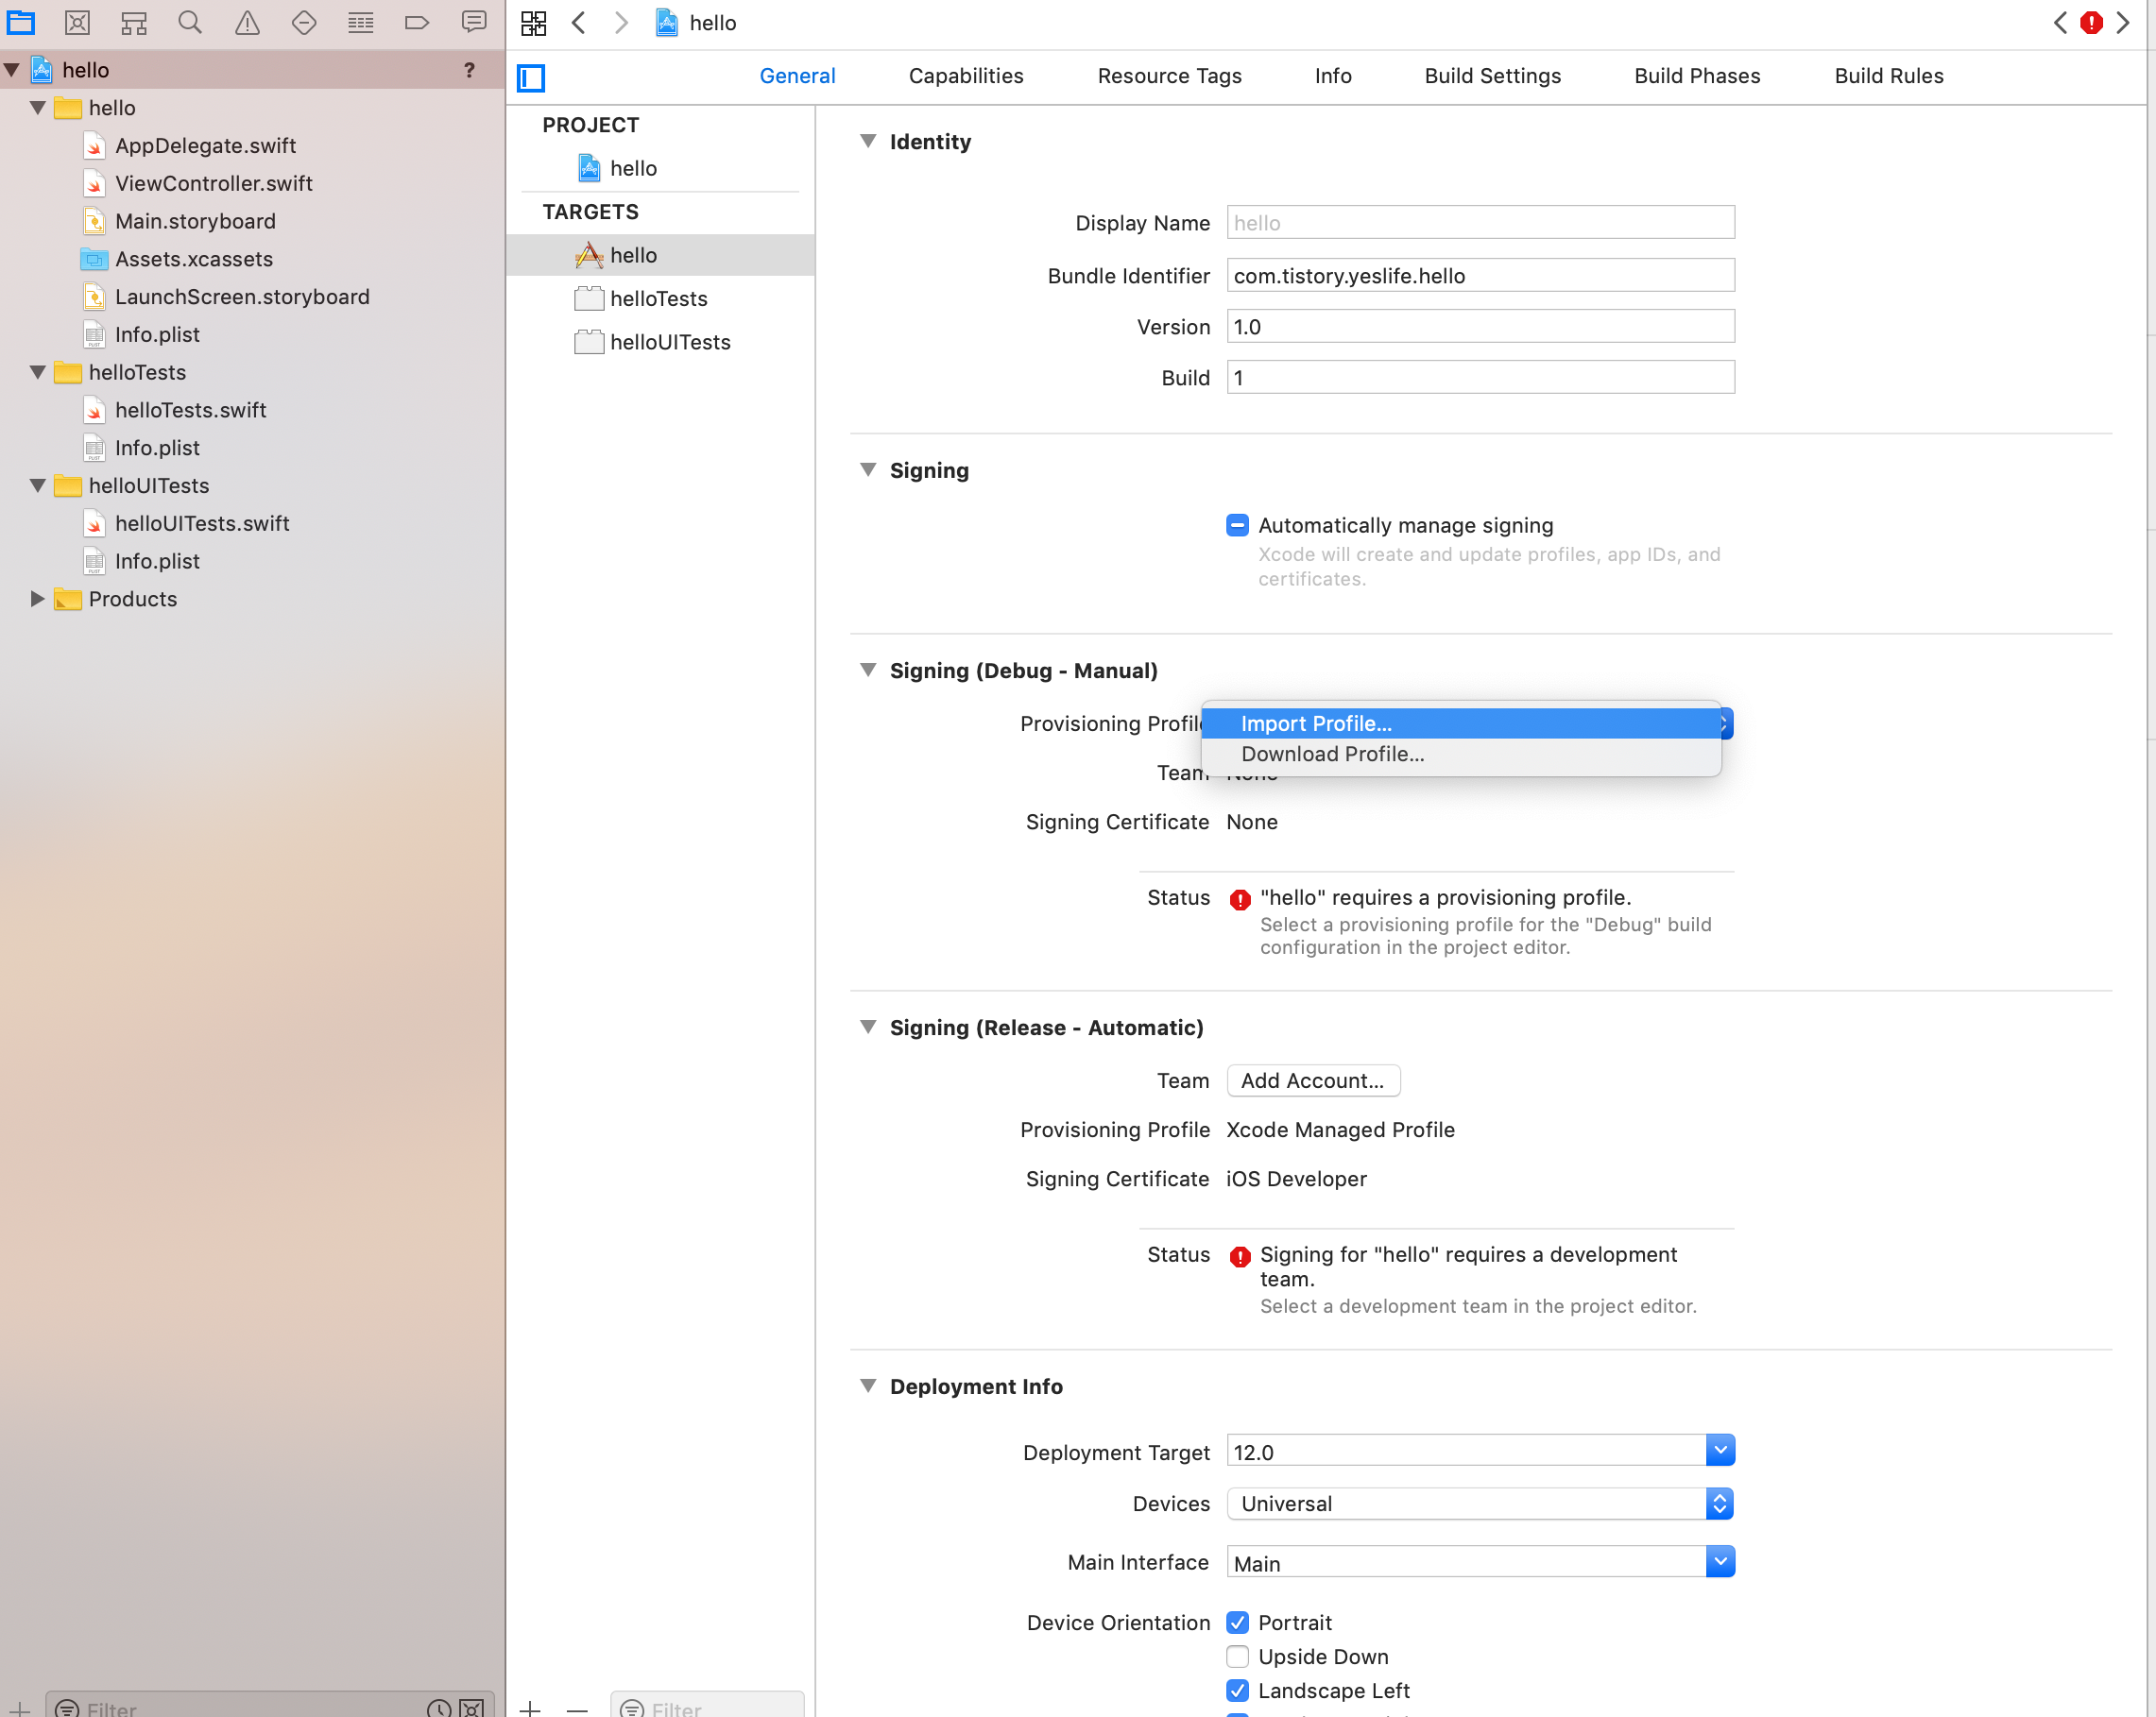
Task: Choose Download Profile... menu item
Action: 1332,755
